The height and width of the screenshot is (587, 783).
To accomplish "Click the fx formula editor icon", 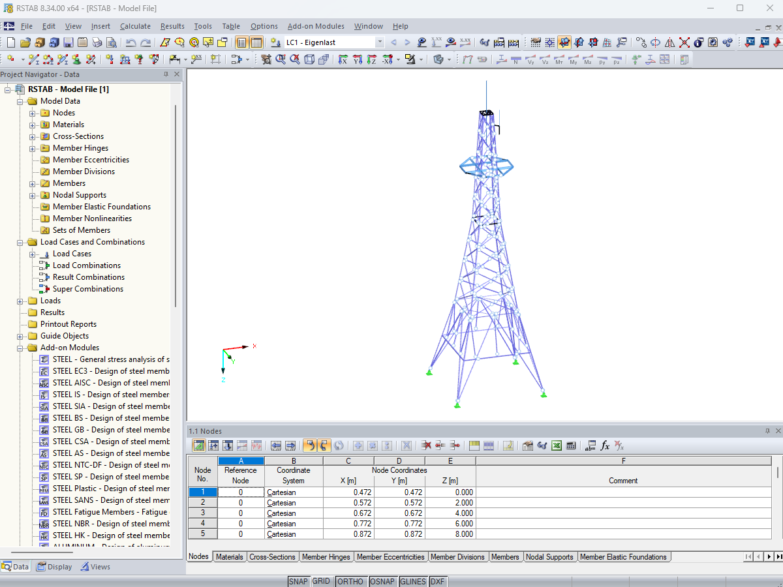I will click(606, 445).
